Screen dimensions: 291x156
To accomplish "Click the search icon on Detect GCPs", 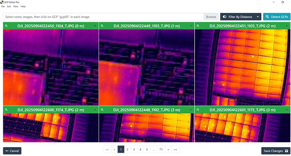I will (267, 17).
